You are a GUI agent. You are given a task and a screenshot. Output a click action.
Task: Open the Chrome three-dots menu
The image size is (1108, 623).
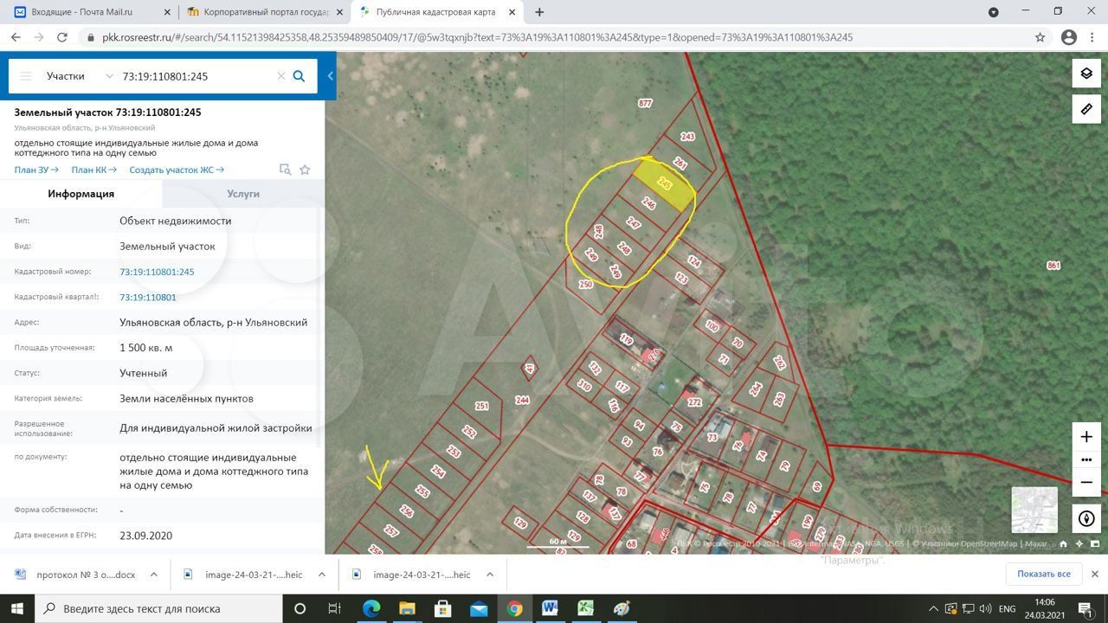coord(1093,37)
